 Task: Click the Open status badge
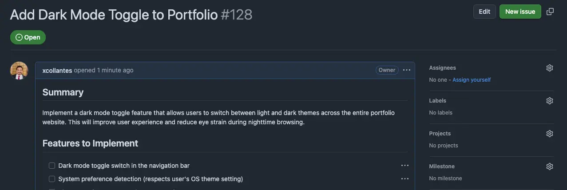pos(28,37)
